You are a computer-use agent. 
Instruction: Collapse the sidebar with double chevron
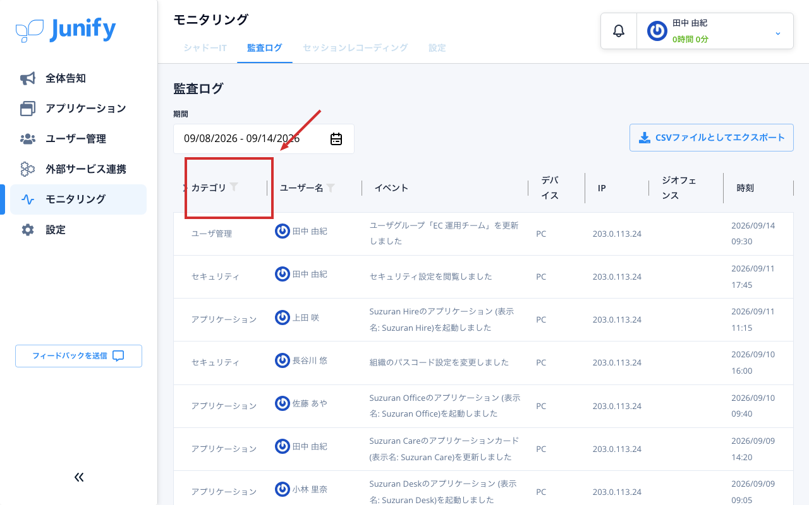pos(79,477)
